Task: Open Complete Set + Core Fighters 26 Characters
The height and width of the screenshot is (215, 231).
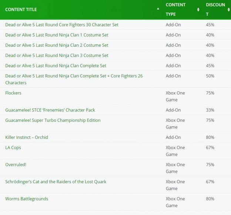Action: (x=74, y=79)
